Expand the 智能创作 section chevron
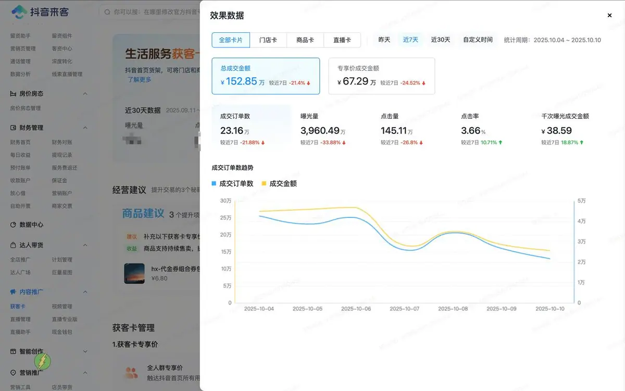625x391 pixels. point(85,351)
